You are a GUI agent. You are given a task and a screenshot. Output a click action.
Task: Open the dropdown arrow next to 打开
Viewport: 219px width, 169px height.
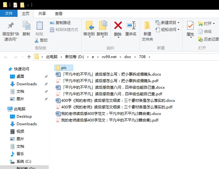click(214, 24)
